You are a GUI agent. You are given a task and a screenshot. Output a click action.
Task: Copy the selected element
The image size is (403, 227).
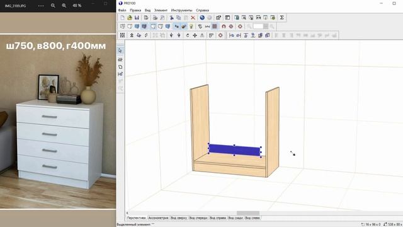[179, 18]
